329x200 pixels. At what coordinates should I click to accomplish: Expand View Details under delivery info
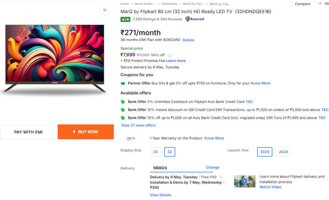tap(160, 195)
